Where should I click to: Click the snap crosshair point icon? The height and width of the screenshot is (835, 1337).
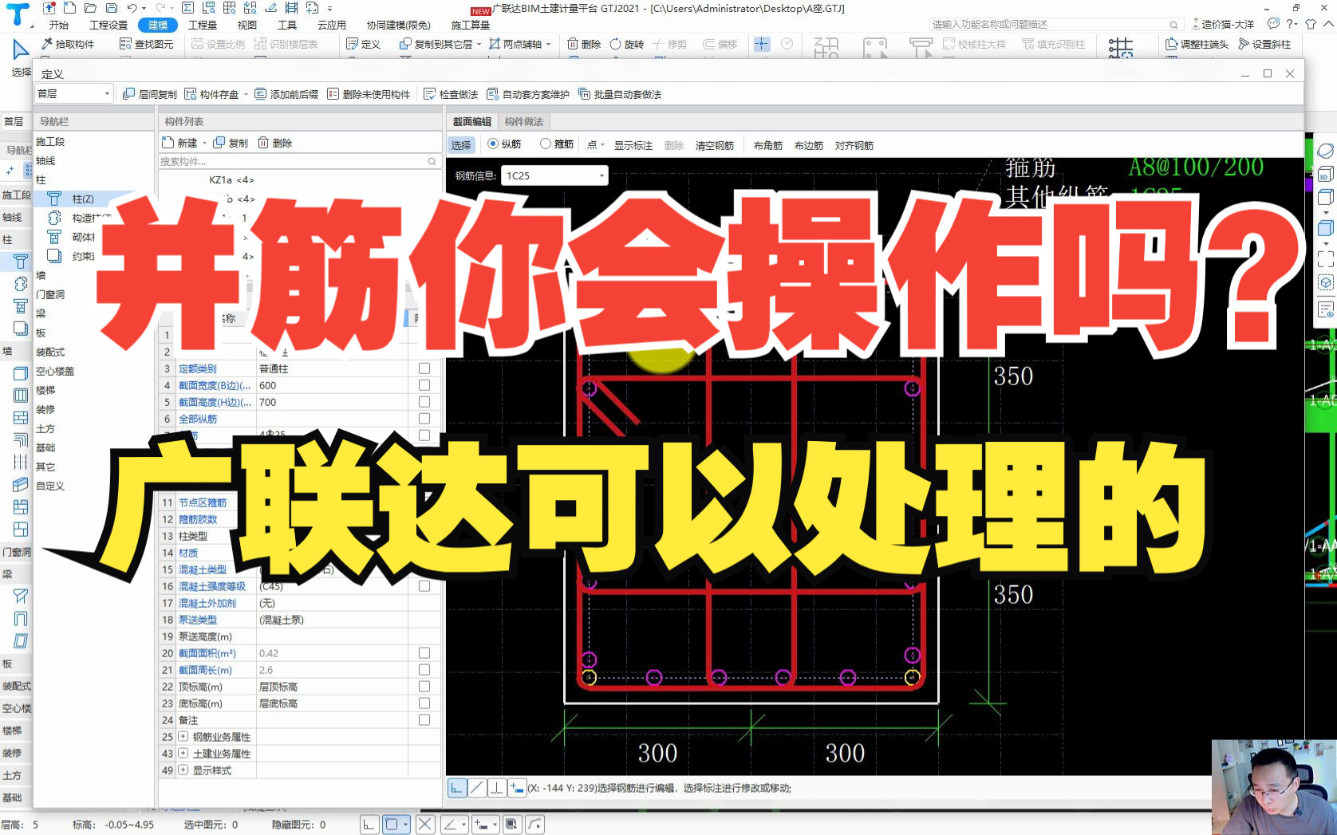click(762, 44)
